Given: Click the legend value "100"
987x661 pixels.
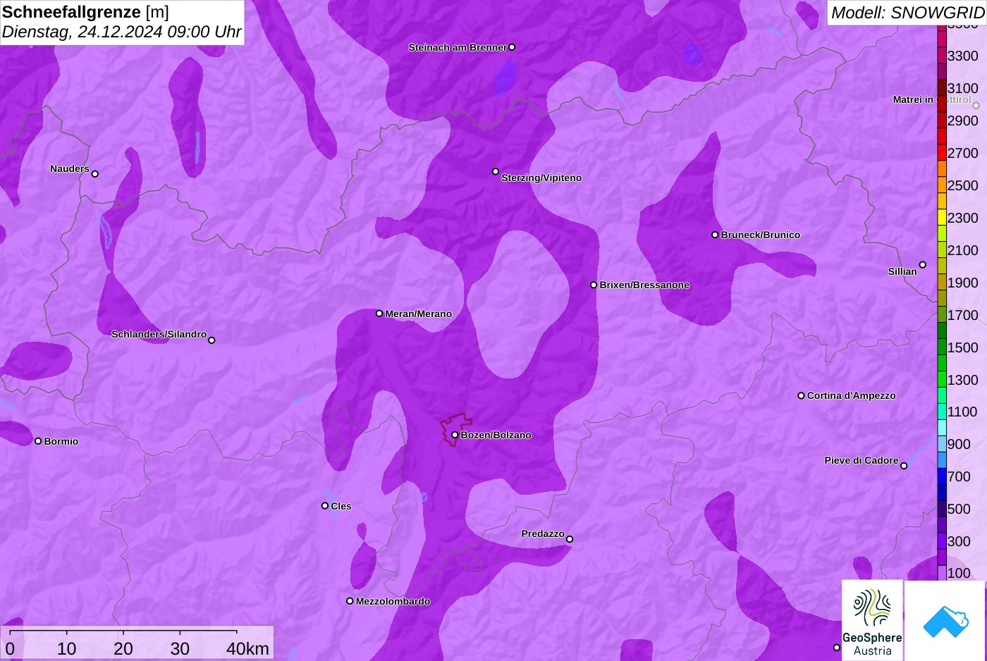Looking at the screenshot, I should (x=959, y=573).
